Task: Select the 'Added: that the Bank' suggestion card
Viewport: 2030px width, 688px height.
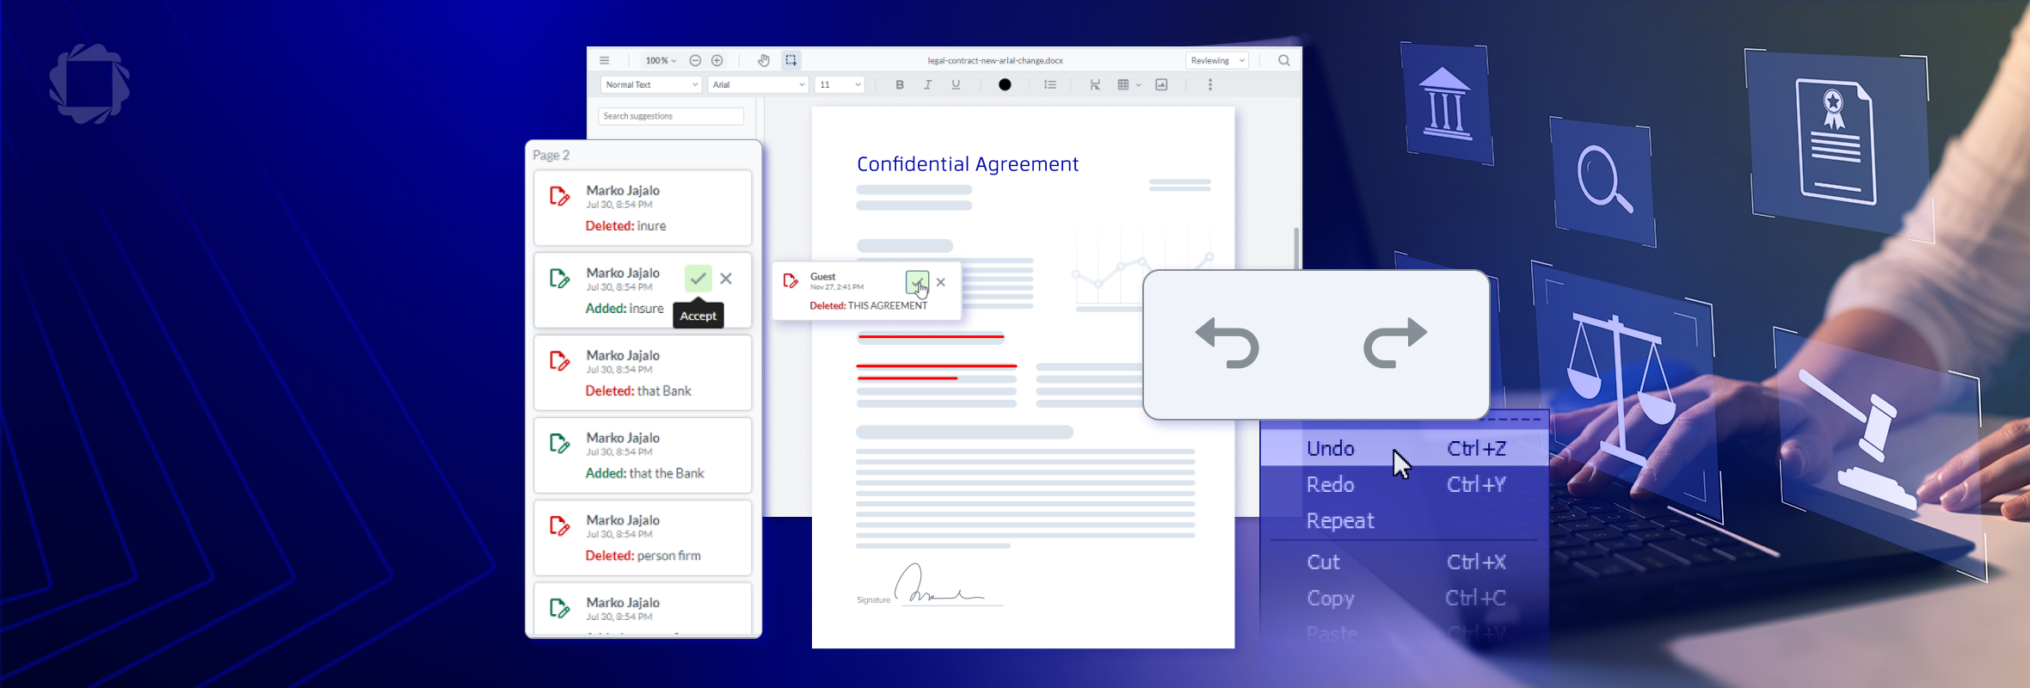Action: [x=643, y=456]
